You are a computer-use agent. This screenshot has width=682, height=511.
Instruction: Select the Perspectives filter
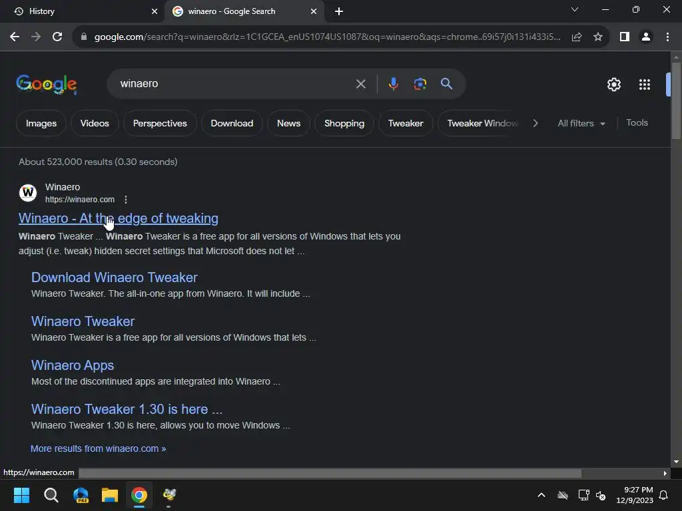click(160, 123)
